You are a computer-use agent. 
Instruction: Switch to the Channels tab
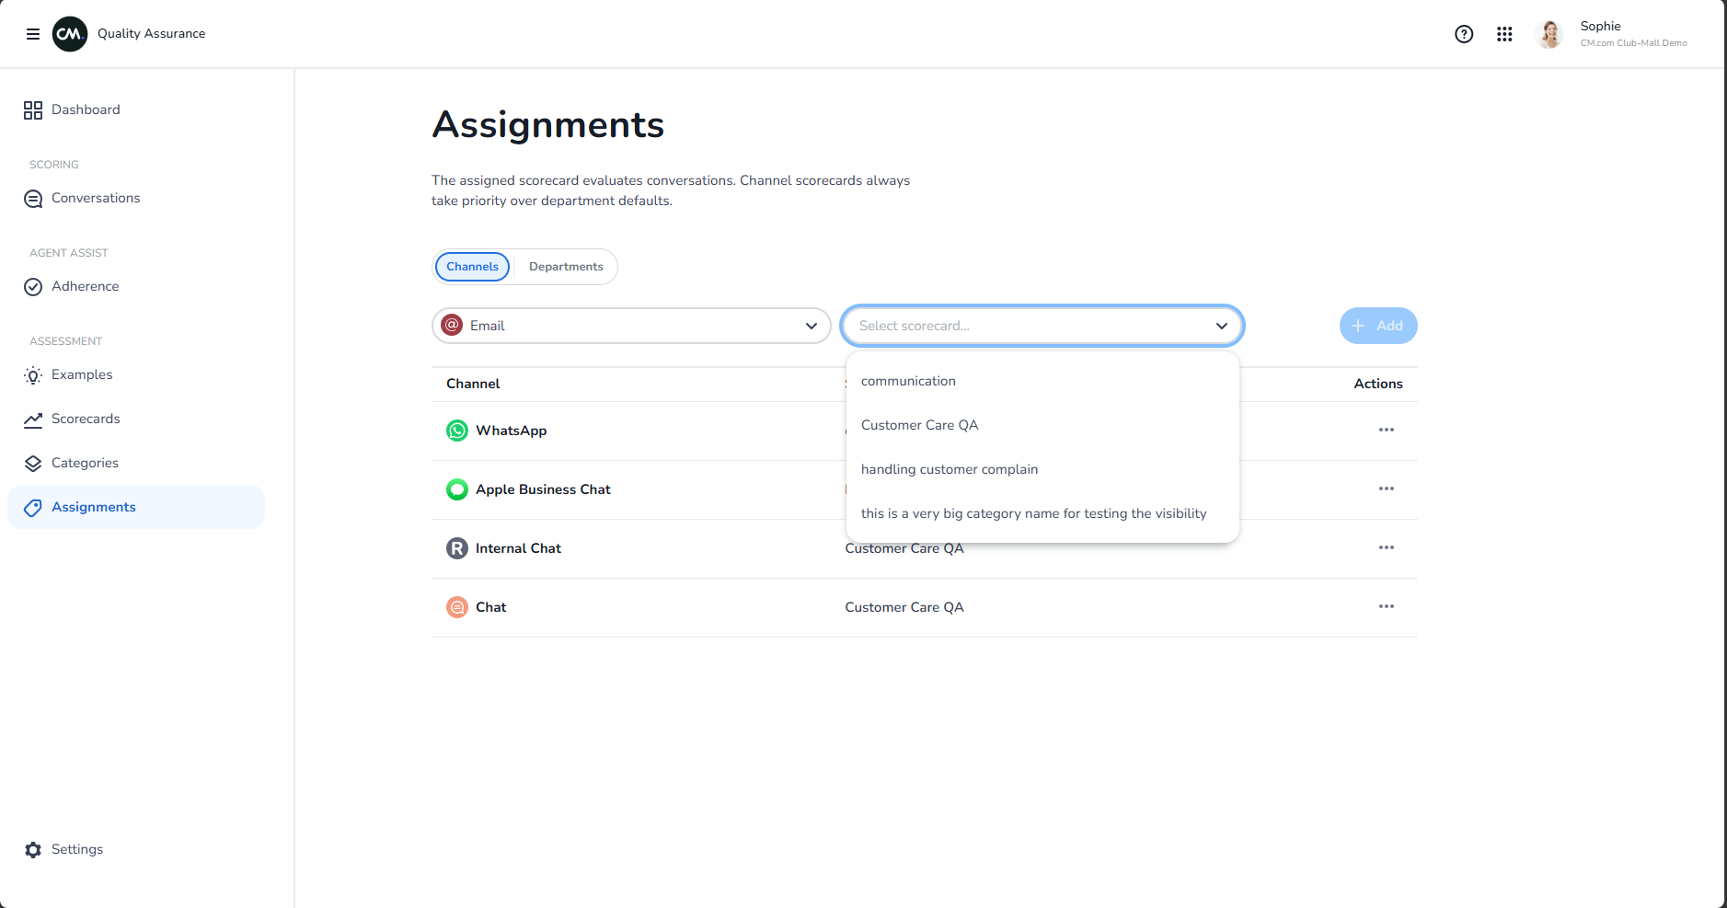click(x=472, y=267)
